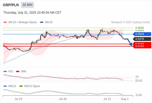Click the MA 50 blue legend swatch
The width and height of the screenshot is (152, 103).
click(x=42, y=22)
